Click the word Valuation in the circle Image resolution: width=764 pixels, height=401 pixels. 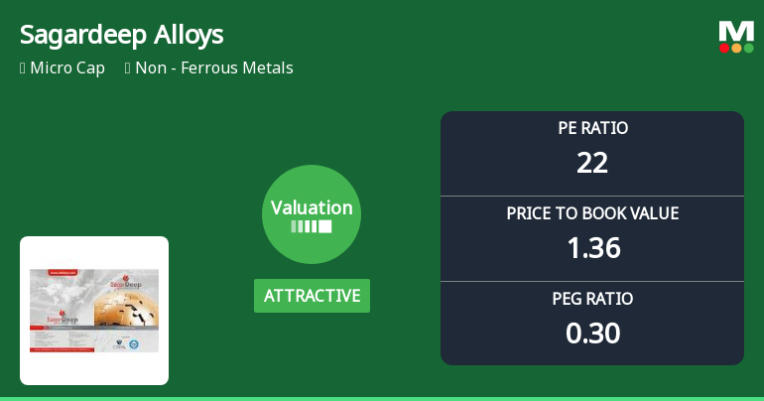312,207
